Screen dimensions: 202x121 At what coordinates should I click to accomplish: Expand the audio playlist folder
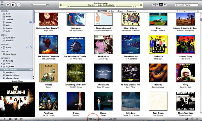1,64
